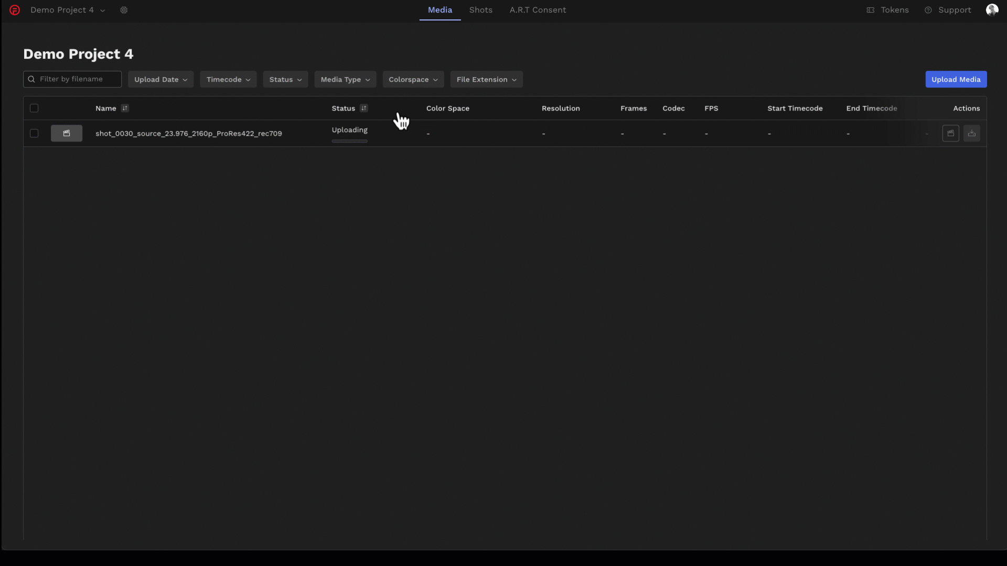Click the Uploading progress bar
Screen dimensions: 1007x566
349,141
